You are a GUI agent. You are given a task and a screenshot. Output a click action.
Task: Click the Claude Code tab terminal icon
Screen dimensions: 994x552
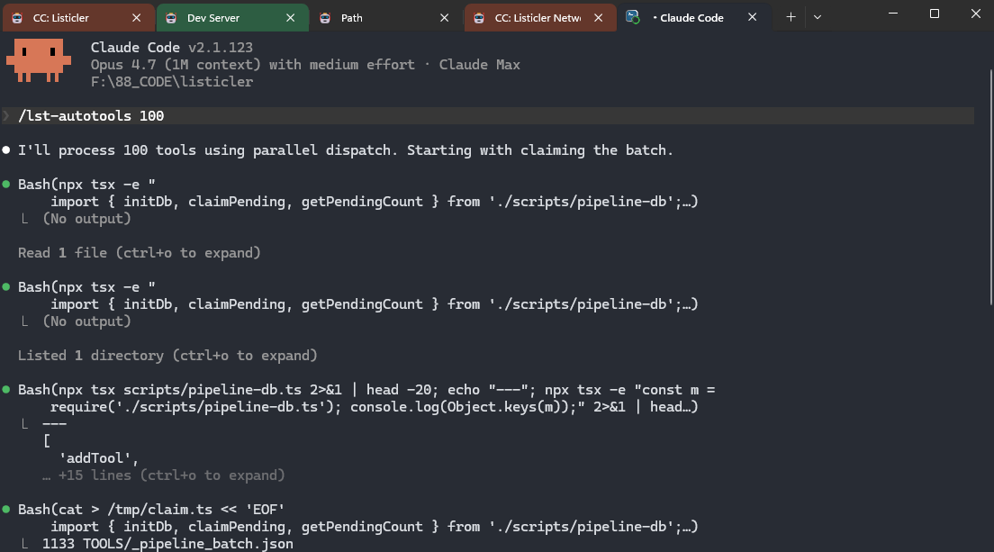pyautogui.click(x=633, y=17)
